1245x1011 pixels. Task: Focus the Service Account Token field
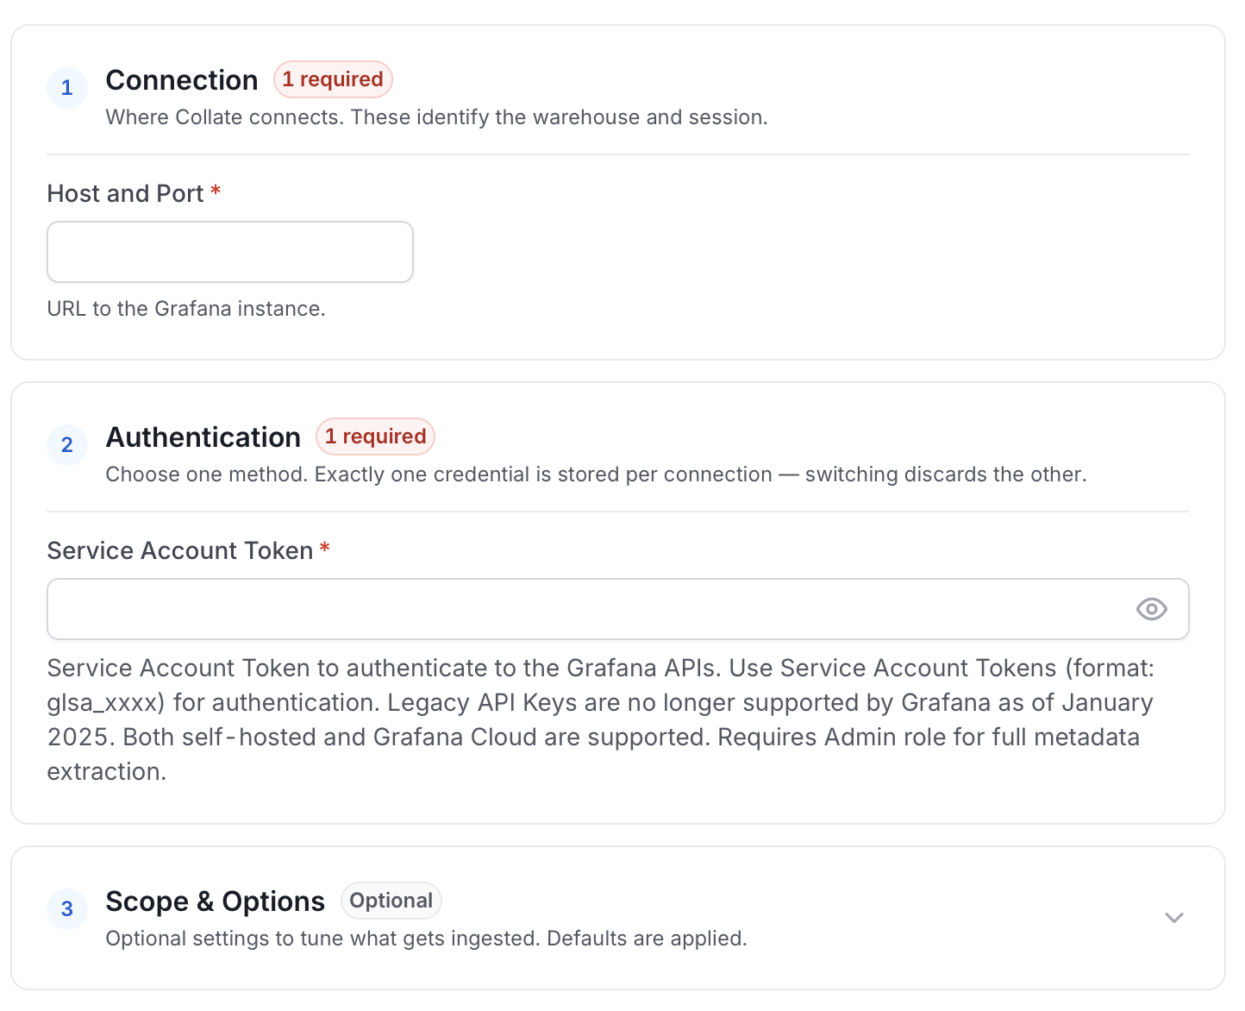pyautogui.click(x=618, y=609)
